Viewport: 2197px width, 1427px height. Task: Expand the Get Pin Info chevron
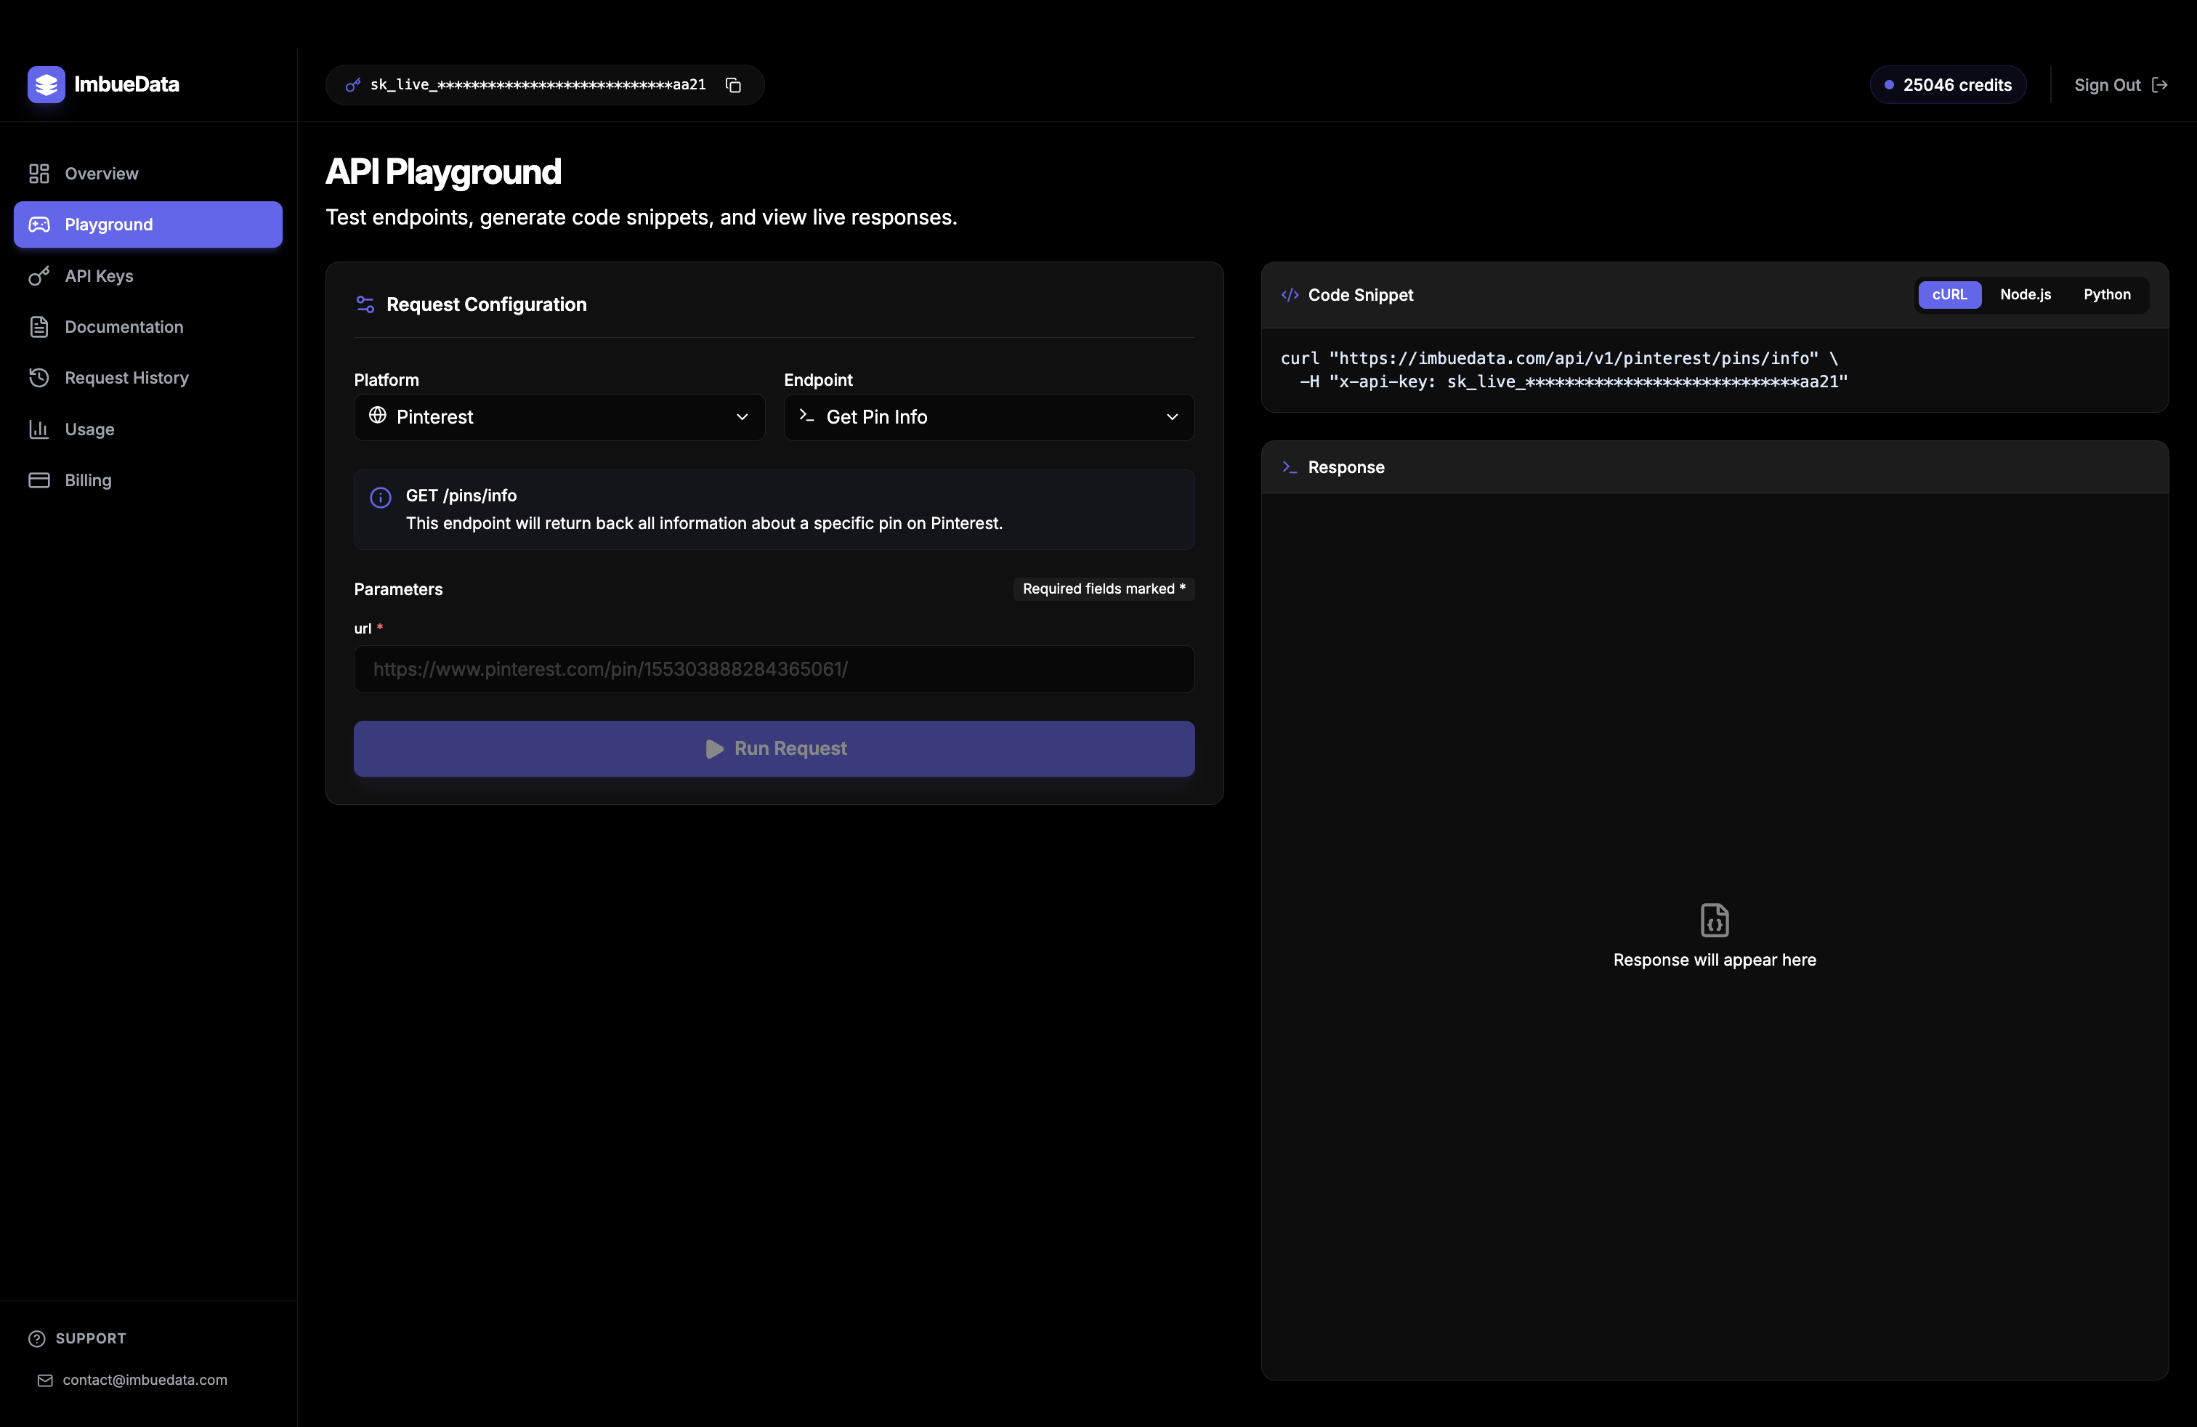(x=1173, y=417)
